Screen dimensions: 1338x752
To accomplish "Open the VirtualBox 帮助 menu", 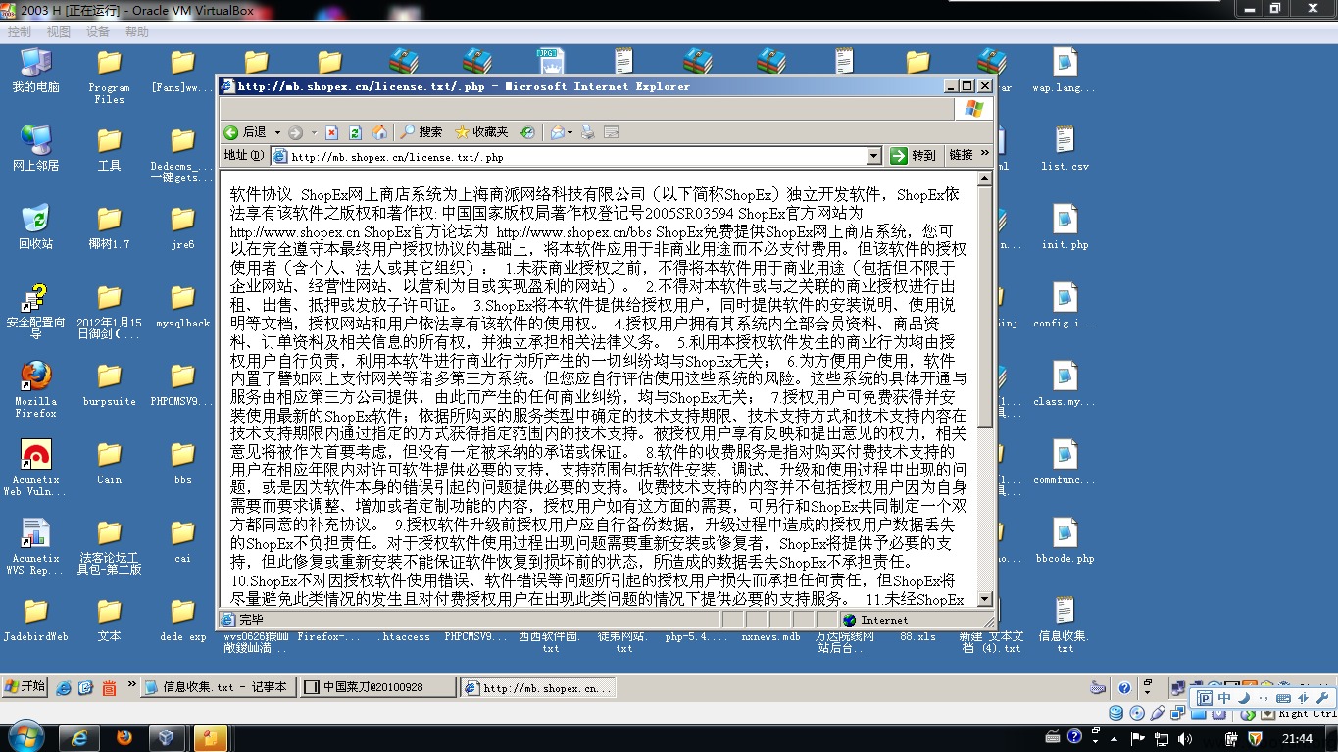I will [137, 32].
